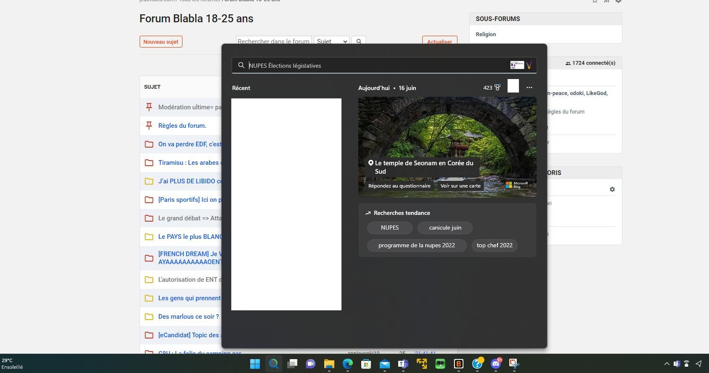Click the 'Forum Blabla 18-25 ans' heading
The width and height of the screenshot is (709, 373).
tap(196, 19)
